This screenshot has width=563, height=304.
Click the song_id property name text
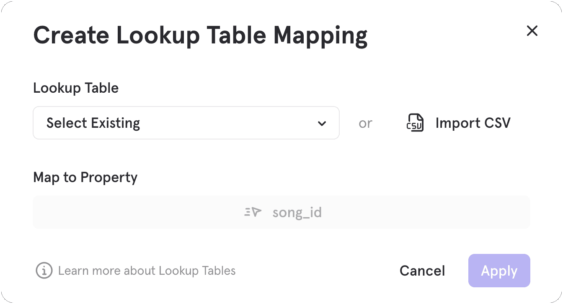point(297,213)
